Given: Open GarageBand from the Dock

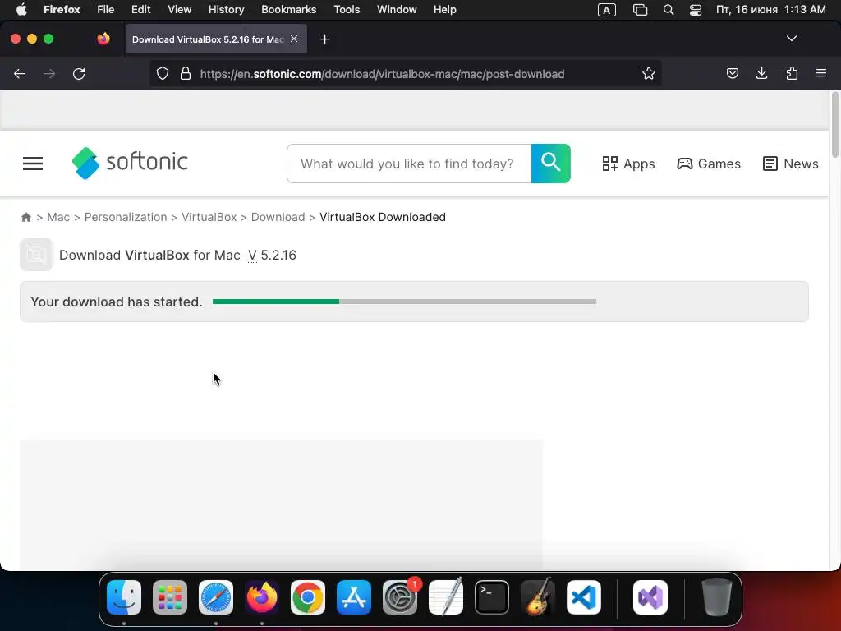Looking at the screenshot, I should tap(538, 597).
